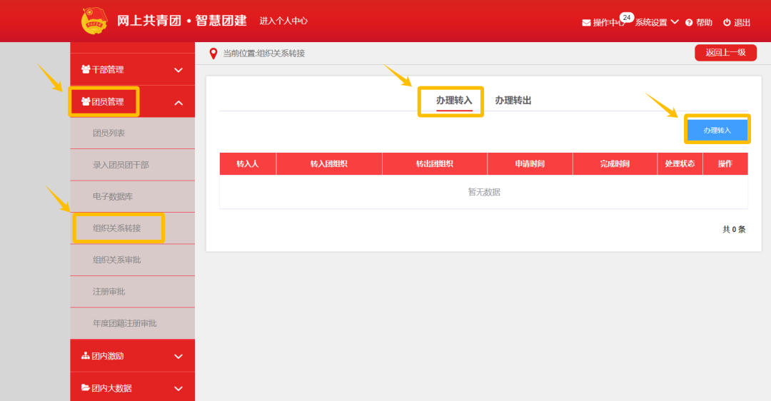The height and width of the screenshot is (401, 771).
Task: Open 电子数据库 in the sidebar
Action: tap(132, 196)
